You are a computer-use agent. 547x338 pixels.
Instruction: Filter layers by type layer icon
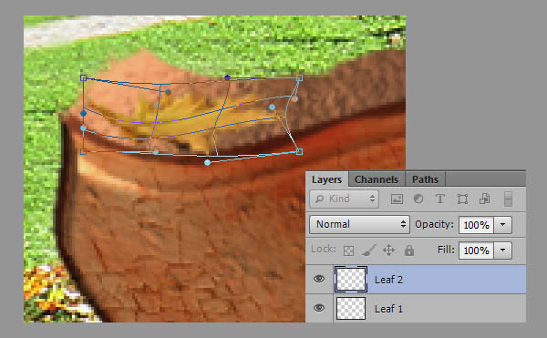[440, 199]
